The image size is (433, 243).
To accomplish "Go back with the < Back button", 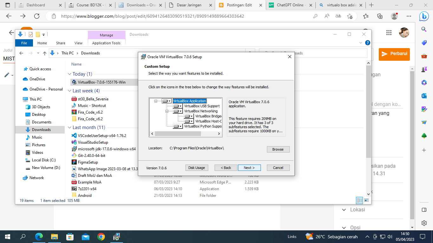I will pyautogui.click(x=226, y=168).
